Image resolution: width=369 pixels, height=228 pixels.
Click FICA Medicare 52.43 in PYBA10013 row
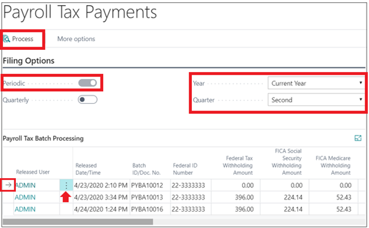pyautogui.click(x=344, y=197)
